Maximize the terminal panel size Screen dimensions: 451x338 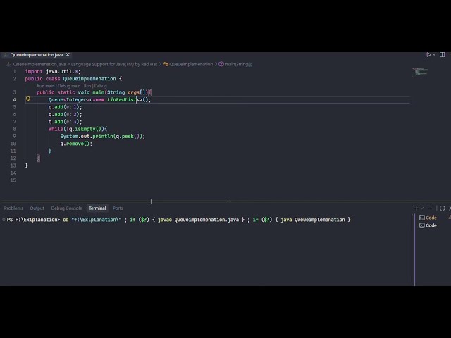[x=443, y=208]
